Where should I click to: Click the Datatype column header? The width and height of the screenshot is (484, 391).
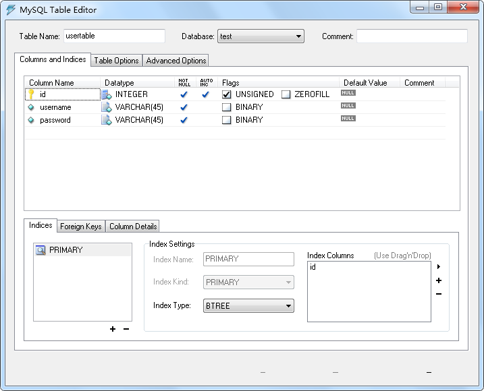click(x=138, y=83)
